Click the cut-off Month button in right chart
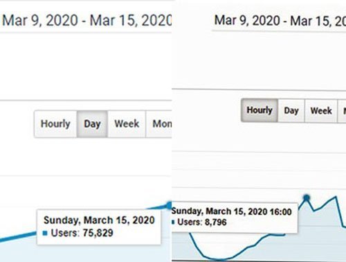Viewport: 346px width, 262px height. (x=342, y=110)
